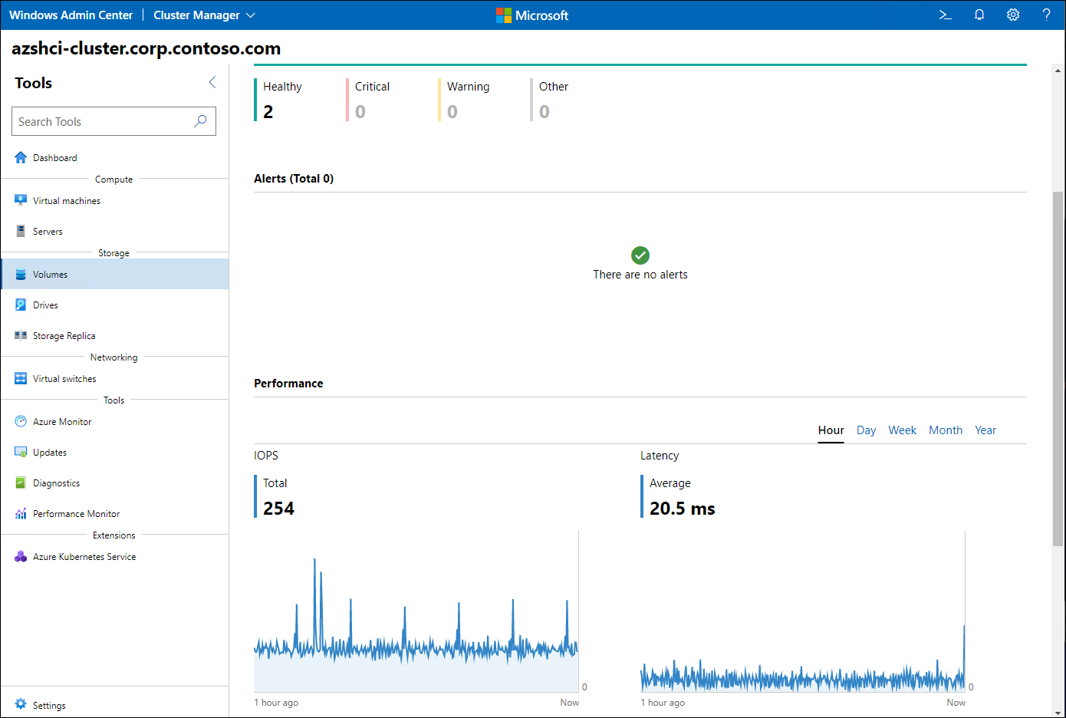Open the Azure Monitor label
The width and height of the screenshot is (1066, 718).
(x=62, y=422)
